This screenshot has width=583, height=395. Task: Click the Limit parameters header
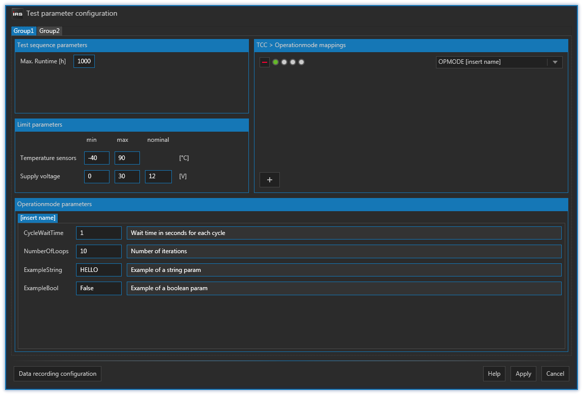tap(132, 125)
